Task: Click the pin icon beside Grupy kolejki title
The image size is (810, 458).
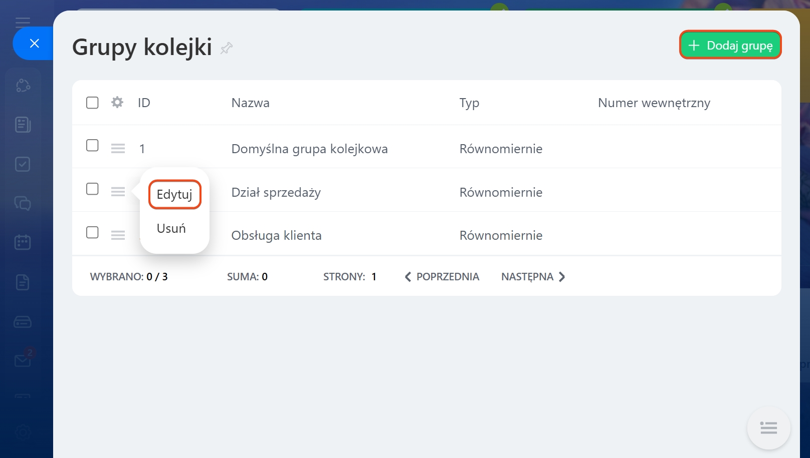Action: click(227, 48)
